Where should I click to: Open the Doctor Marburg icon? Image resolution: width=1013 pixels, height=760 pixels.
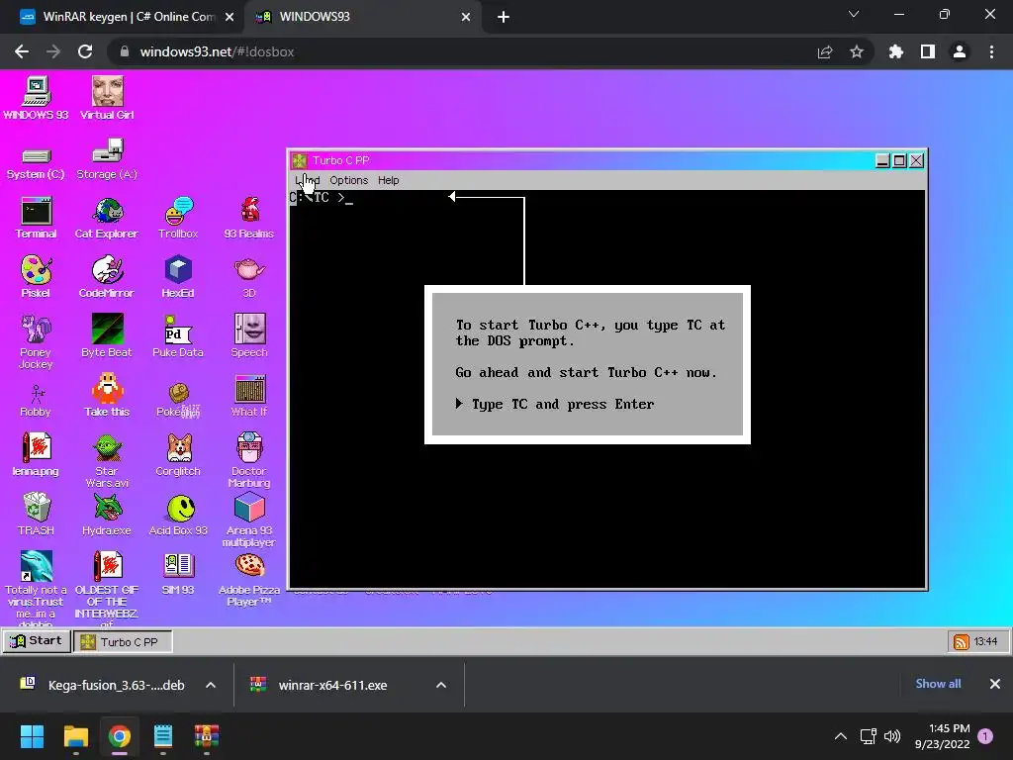click(249, 460)
